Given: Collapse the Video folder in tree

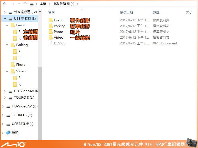Looking at the screenshot, I should pos(7,71).
